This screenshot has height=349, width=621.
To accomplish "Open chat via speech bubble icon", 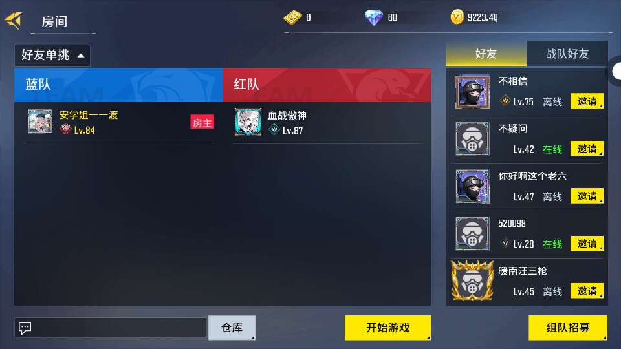I will (x=25, y=328).
